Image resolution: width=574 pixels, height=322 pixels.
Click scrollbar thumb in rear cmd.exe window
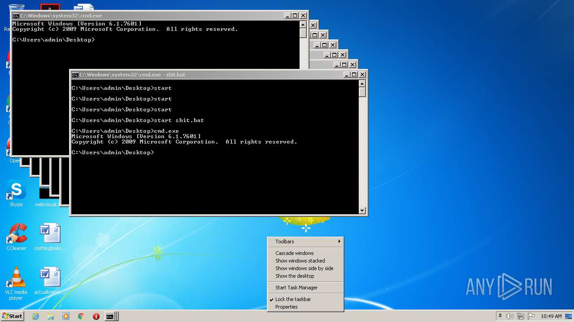point(303,33)
